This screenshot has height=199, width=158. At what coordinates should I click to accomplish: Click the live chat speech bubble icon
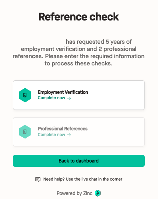click(38, 179)
